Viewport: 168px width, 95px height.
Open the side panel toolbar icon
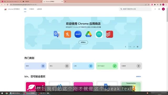[160, 4]
